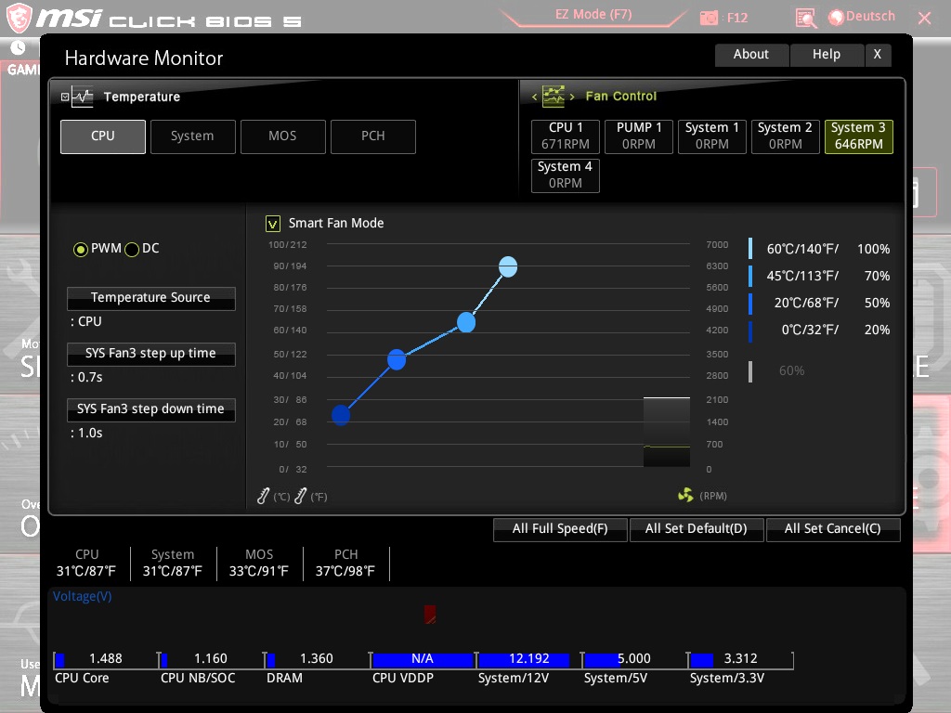Click the About button
This screenshot has width=951, height=713.
pos(751,55)
